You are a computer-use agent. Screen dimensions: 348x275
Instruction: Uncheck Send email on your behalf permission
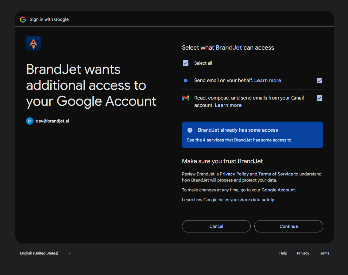coord(319,81)
